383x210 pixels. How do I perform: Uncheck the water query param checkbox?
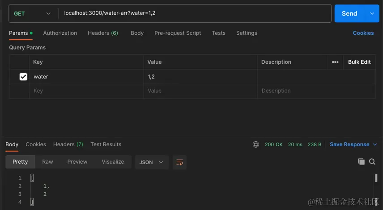click(x=23, y=77)
